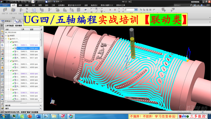Open Mastercam 2022 from the taskbar

coord(63,116)
